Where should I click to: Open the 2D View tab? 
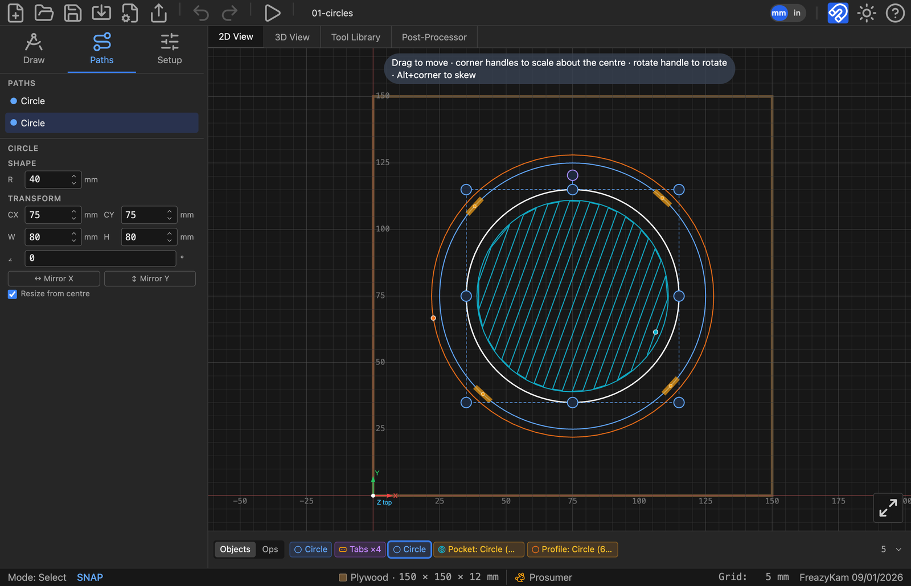tap(236, 36)
